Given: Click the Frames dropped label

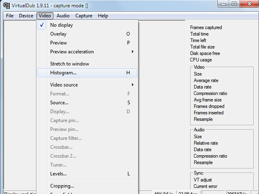Looking at the screenshot, I should coord(209,106).
